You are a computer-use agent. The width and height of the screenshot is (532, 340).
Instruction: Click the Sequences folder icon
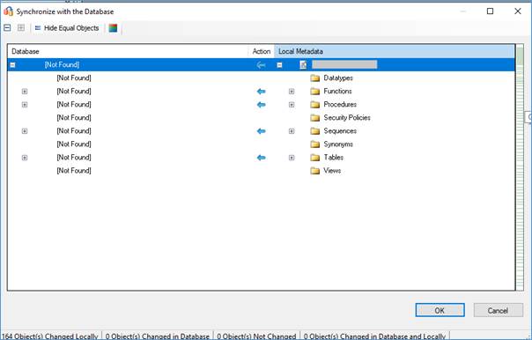[314, 131]
